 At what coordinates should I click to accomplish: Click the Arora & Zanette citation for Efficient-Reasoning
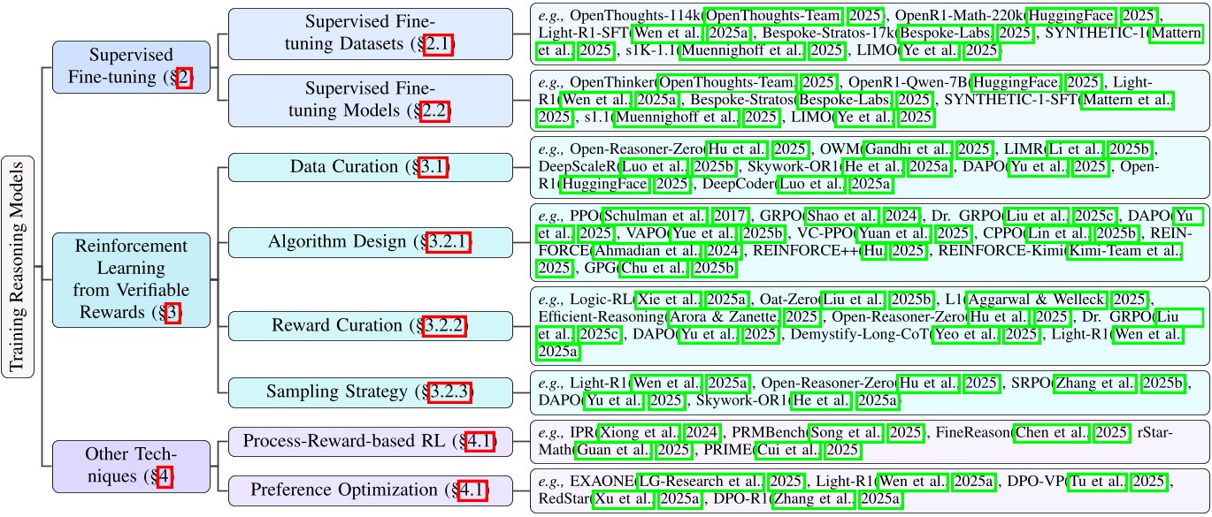click(721, 317)
